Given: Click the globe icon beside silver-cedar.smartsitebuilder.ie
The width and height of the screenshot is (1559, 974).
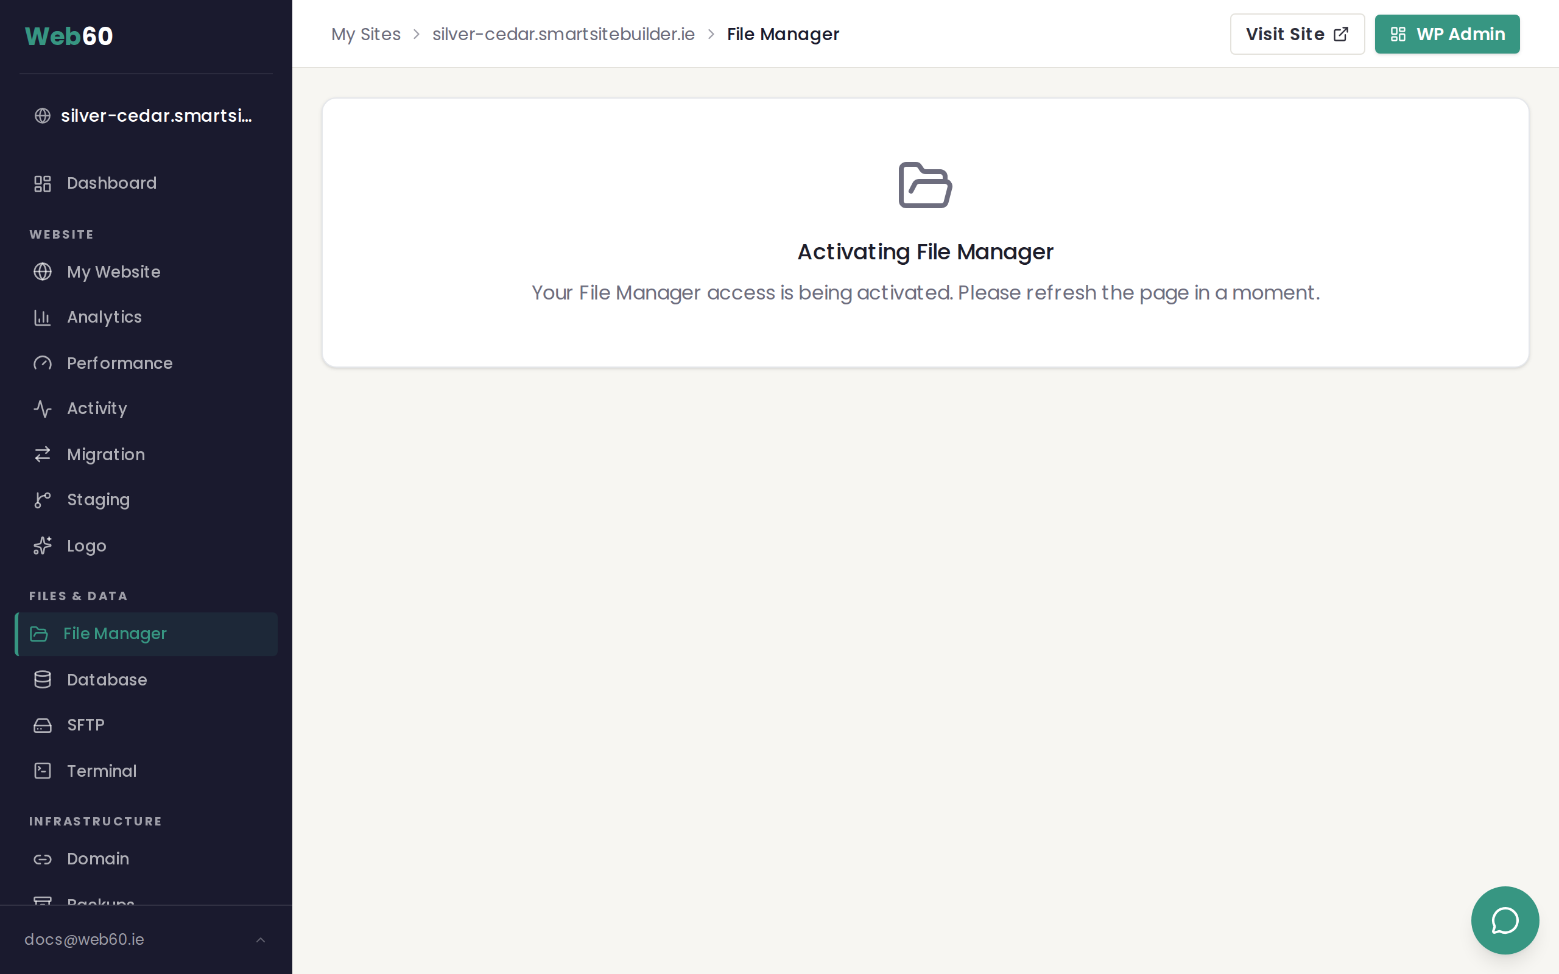Looking at the screenshot, I should pyautogui.click(x=43, y=116).
